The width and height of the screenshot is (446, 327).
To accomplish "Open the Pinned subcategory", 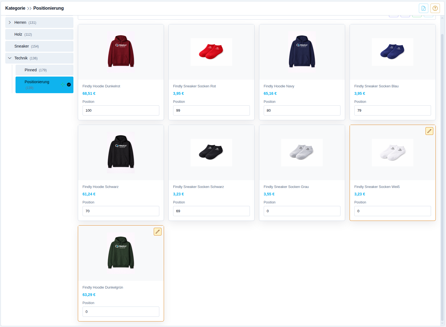I will point(44,70).
